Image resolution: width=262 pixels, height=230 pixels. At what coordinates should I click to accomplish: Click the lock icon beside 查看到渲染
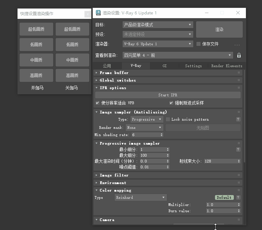[239, 55]
